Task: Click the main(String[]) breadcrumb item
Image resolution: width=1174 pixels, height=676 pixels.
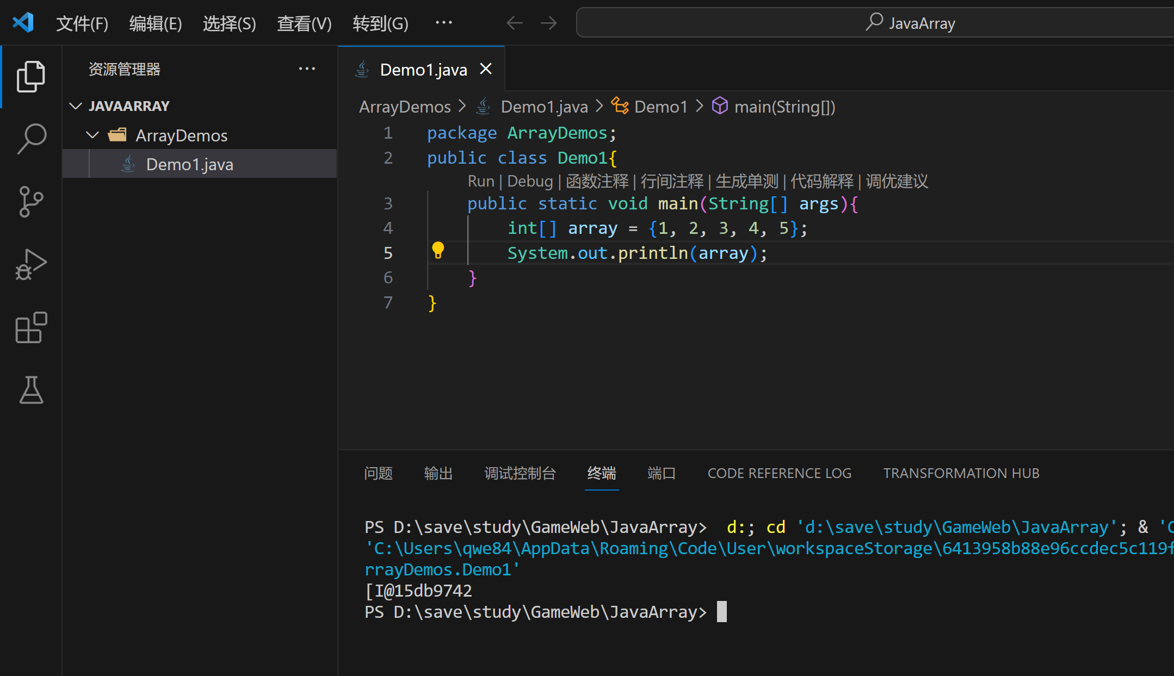Action: (x=784, y=107)
